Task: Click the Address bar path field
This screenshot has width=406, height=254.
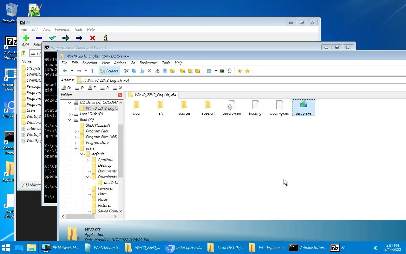Action: pos(241,80)
